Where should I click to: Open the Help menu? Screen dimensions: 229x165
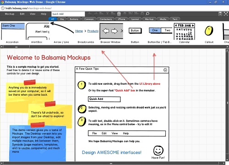coord(44,14)
